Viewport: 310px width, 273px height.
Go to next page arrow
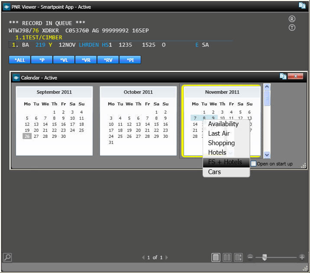coord(166,257)
